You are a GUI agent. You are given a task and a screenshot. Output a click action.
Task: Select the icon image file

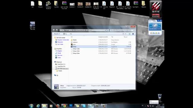[x=101, y=44]
